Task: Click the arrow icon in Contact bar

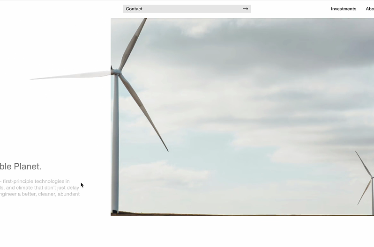Action: (x=245, y=9)
